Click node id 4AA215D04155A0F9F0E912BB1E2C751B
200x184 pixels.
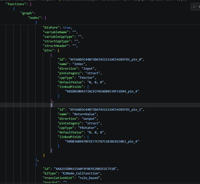tap(85, 169)
